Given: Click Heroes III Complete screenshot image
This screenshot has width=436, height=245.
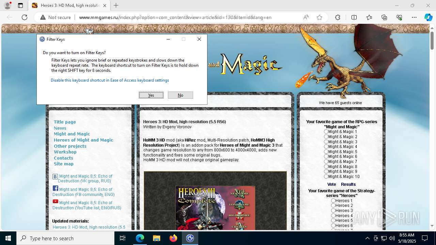Looking at the screenshot, I should 215,201.
